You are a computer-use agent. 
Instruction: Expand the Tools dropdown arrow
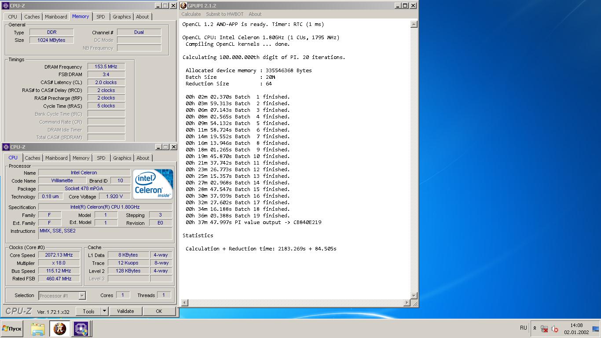[104, 311]
